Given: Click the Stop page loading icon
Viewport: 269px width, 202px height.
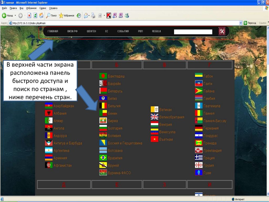Looking at the screenshot, I should pyautogui.click(x=29, y=16).
